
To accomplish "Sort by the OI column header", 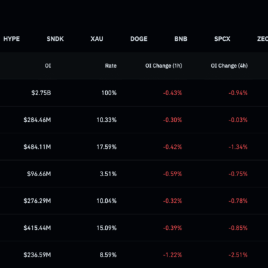I will pyautogui.click(x=48, y=66).
